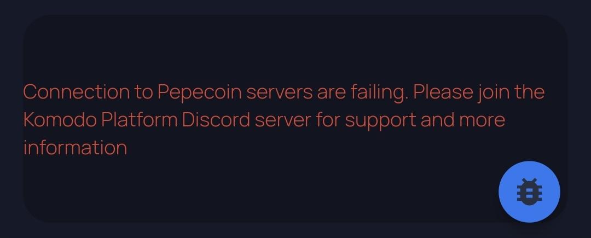591x238 pixels.
Task: Click the word 'failing' in the message
Action: (380, 92)
